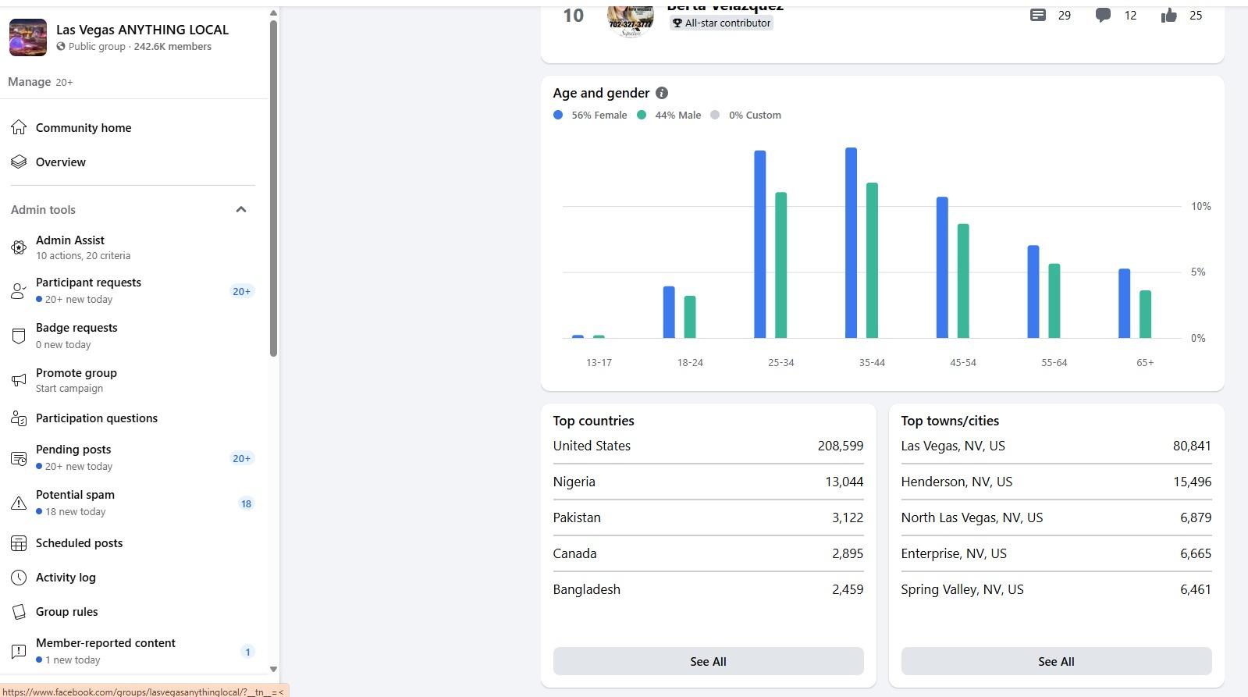The image size is (1248, 697).
Task: Click See All under Top towns/cities
Action: (x=1056, y=661)
